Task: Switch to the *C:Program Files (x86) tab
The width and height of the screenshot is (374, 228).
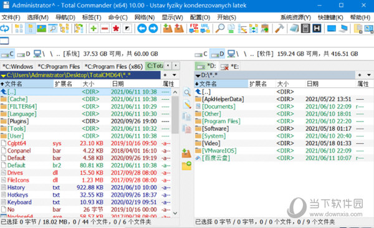Action: (114, 66)
